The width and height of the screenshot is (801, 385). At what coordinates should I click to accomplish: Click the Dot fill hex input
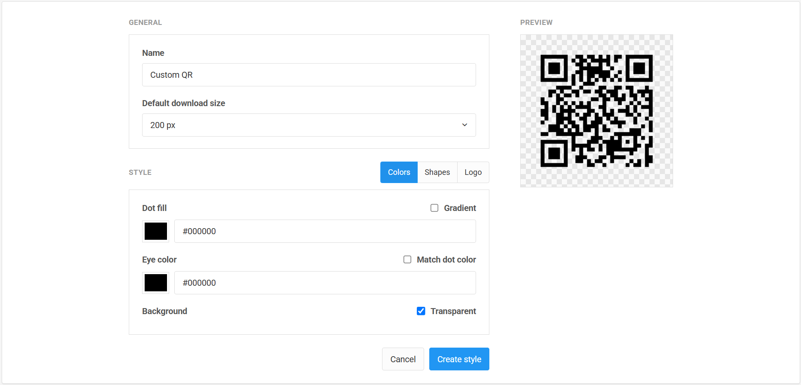(x=325, y=231)
